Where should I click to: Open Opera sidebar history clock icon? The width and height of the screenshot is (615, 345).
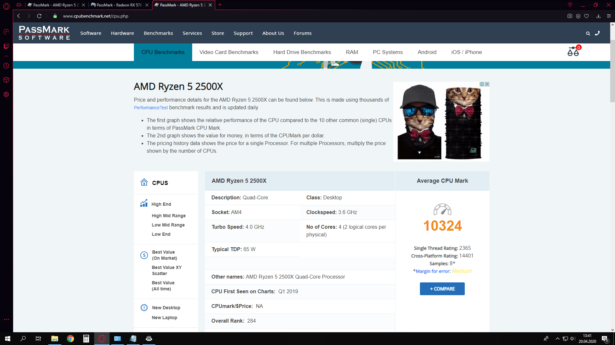(x=6, y=66)
